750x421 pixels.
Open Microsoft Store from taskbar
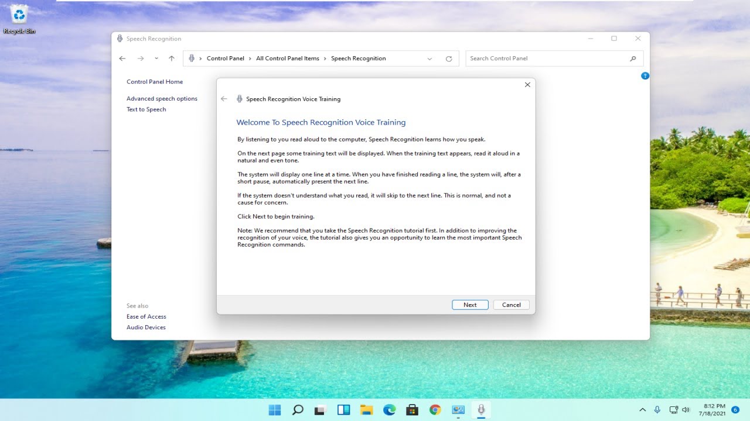(x=412, y=410)
